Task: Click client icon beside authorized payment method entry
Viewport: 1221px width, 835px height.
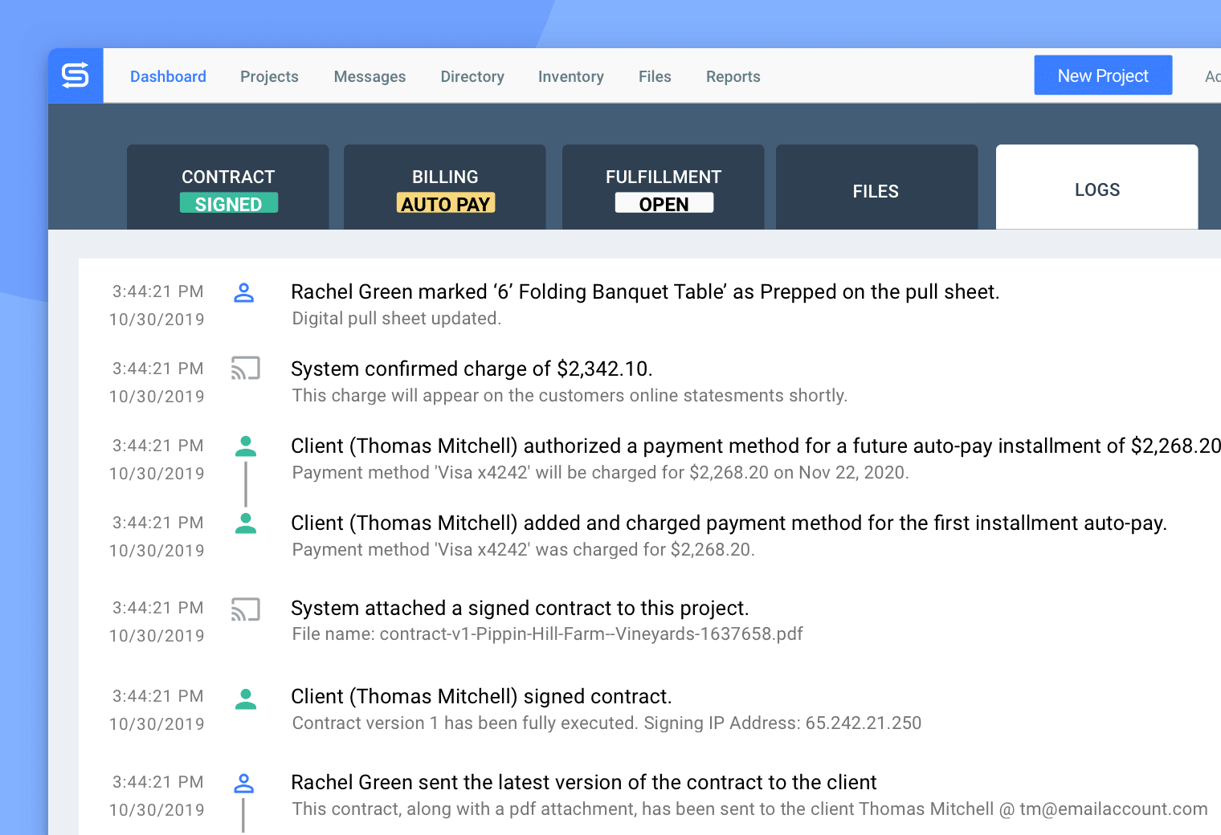Action: [x=246, y=446]
